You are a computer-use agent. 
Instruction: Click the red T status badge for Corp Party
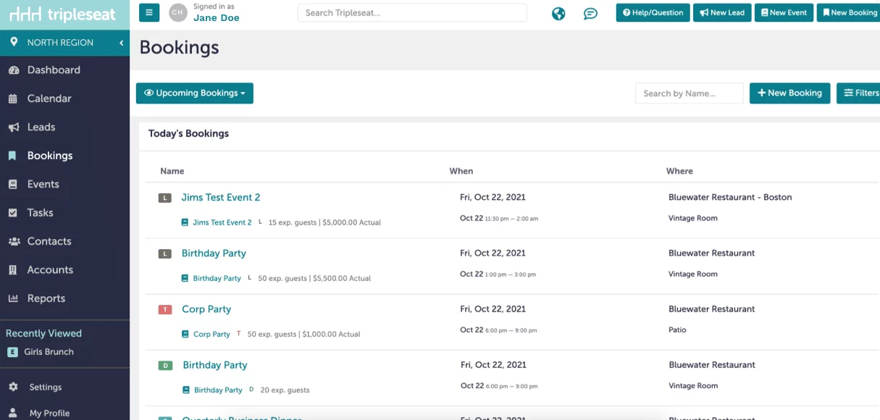pos(165,309)
